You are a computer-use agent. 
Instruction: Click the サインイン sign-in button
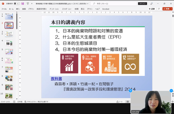pos(142,4)
